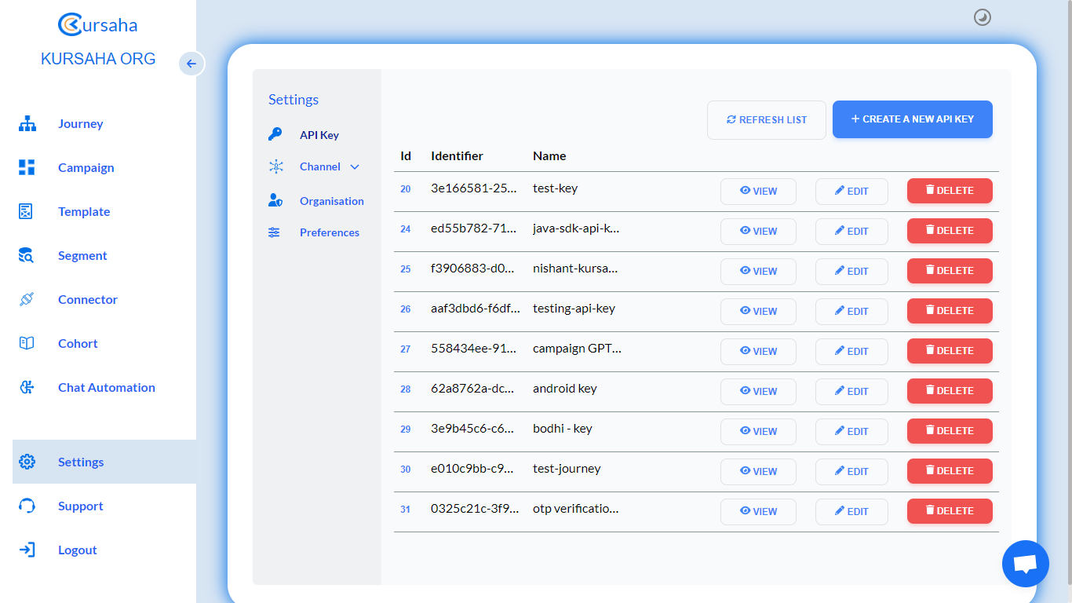Refresh the API key list
The height and width of the screenshot is (603, 1072).
tap(767, 120)
